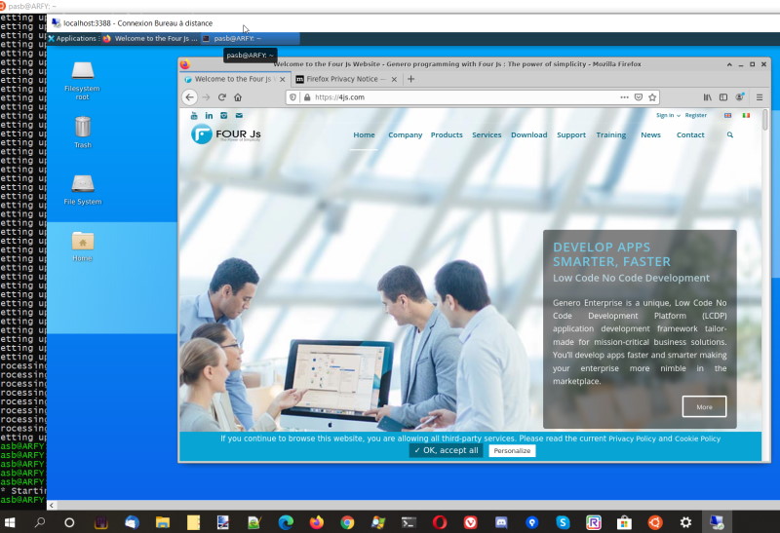Open the Company menu item
780x533 pixels.
[405, 134]
